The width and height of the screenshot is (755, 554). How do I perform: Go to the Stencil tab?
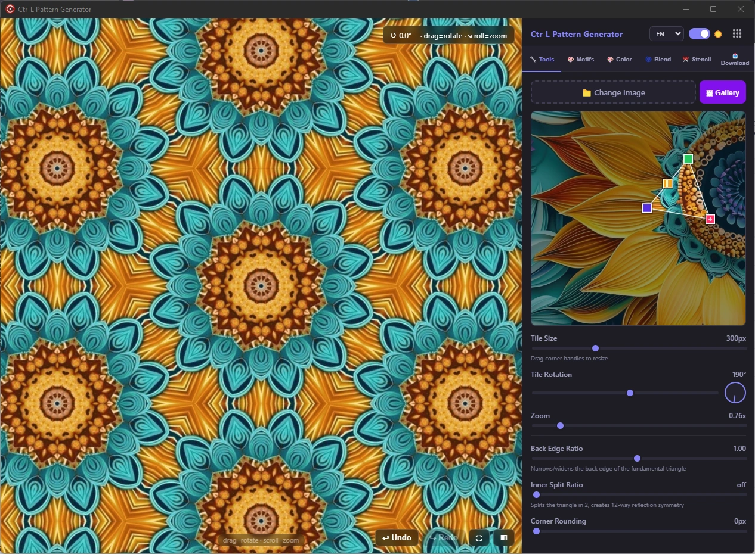tap(697, 60)
